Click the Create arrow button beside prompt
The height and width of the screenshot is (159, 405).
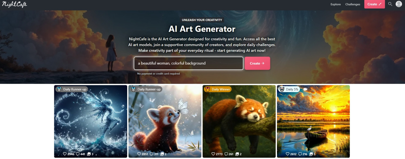257,63
